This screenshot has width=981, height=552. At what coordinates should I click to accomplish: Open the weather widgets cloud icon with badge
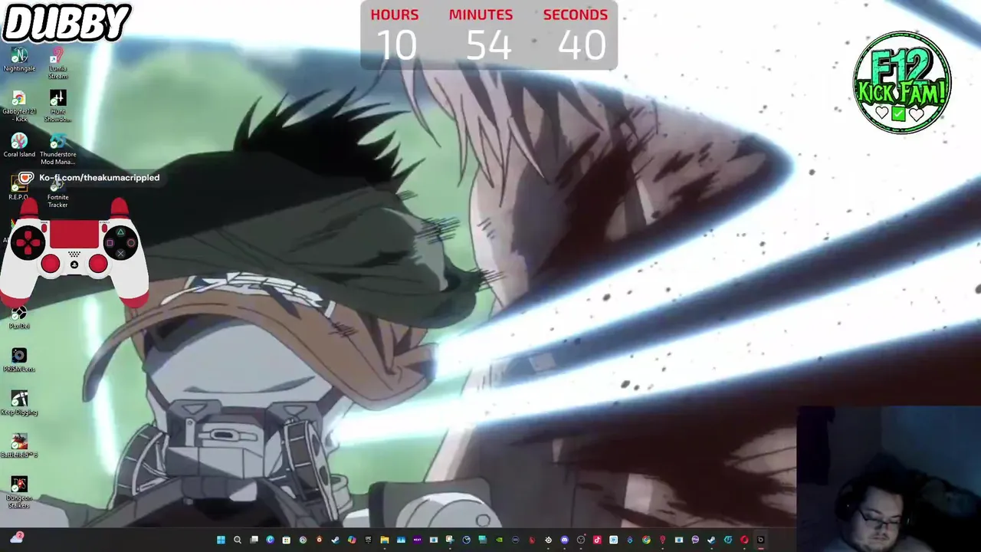[x=16, y=538]
